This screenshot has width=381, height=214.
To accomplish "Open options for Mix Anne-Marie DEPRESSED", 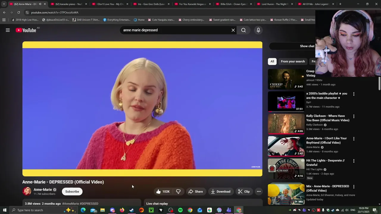I will coord(354,187).
